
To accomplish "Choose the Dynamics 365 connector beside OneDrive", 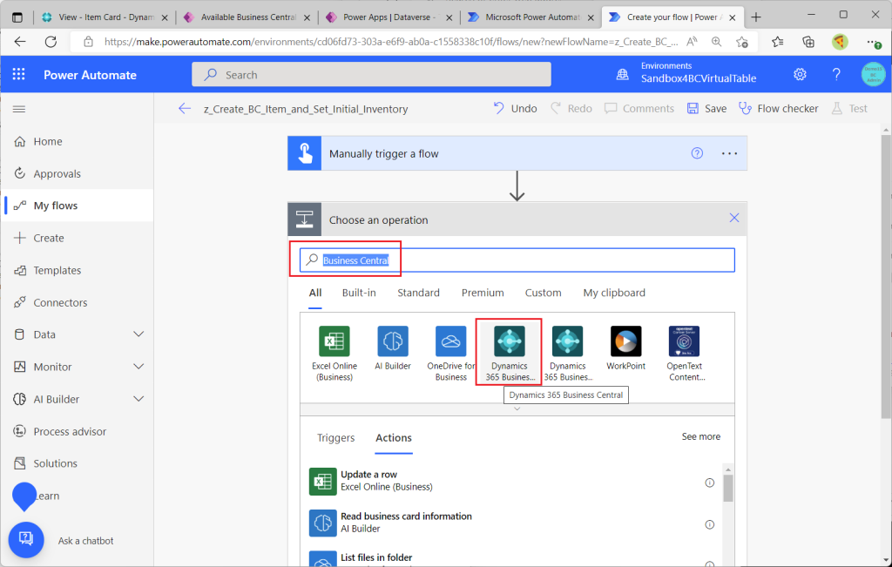I will 509,353.
